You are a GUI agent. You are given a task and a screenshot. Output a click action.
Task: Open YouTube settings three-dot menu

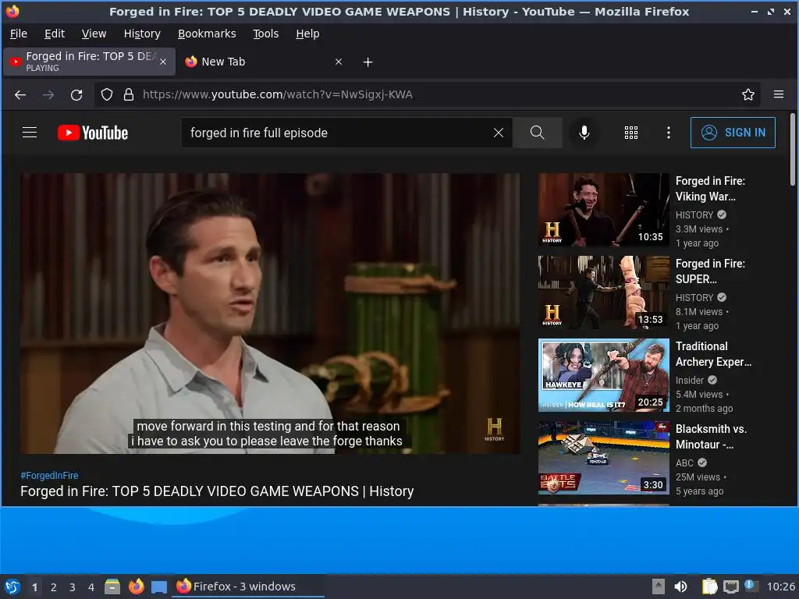coord(669,133)
